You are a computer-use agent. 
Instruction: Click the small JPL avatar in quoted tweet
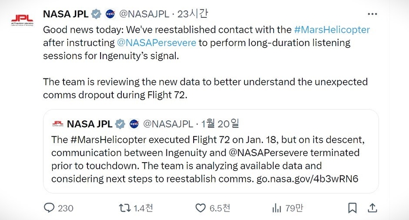58,124
